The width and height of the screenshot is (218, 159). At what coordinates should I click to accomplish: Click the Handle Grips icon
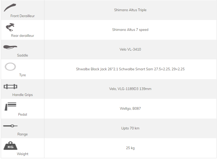pos(10,86)
